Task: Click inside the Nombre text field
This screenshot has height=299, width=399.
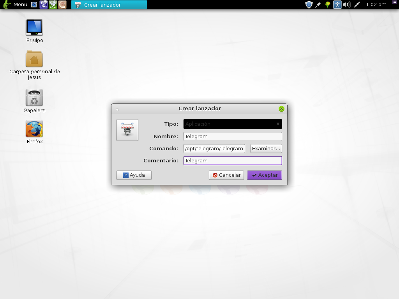Action: [x=232, y=136]
